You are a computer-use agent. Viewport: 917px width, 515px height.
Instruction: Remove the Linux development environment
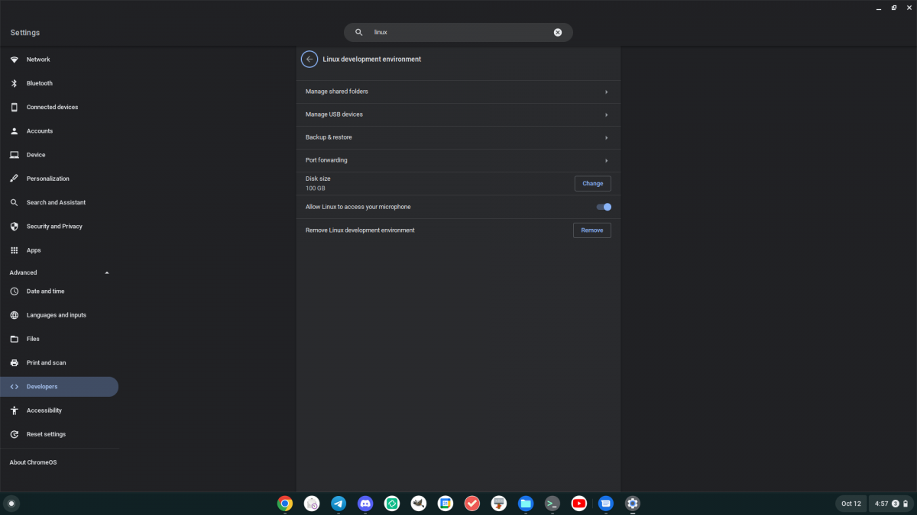pyautogui.click(x=591, y=230)
